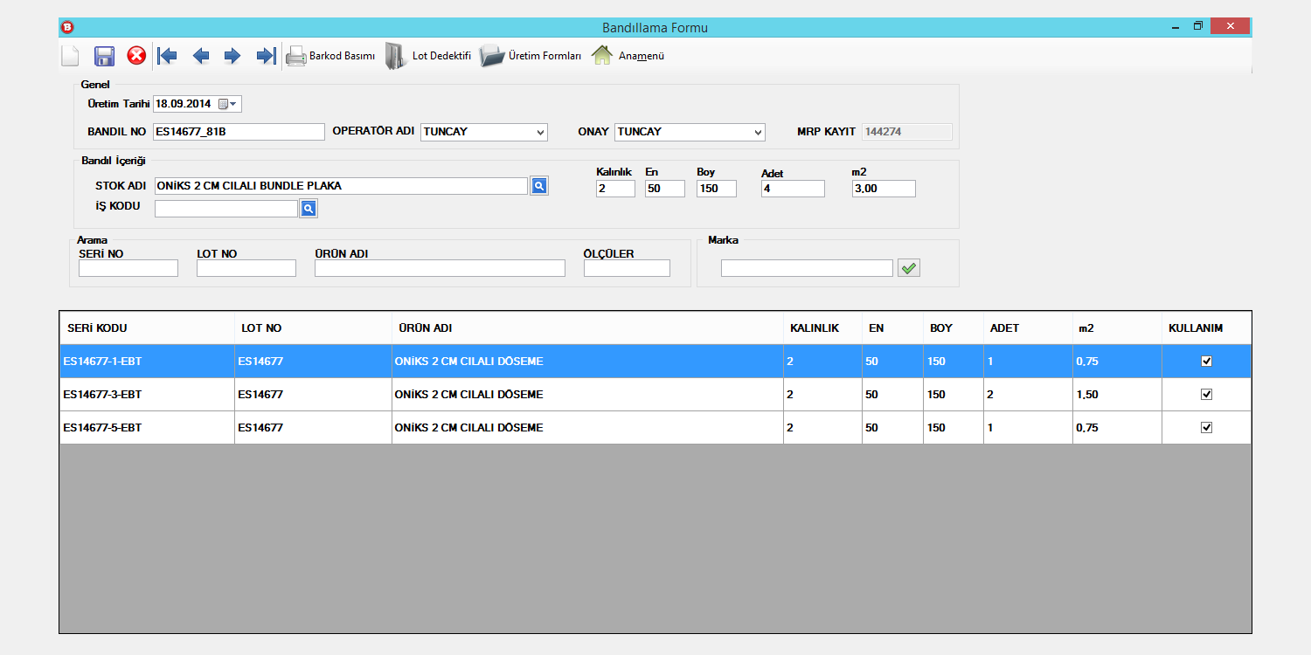Screen dimensions: 1311x655
Task: Go to the next record arrow
Action: pyautogui.click(x=232, y=56)
